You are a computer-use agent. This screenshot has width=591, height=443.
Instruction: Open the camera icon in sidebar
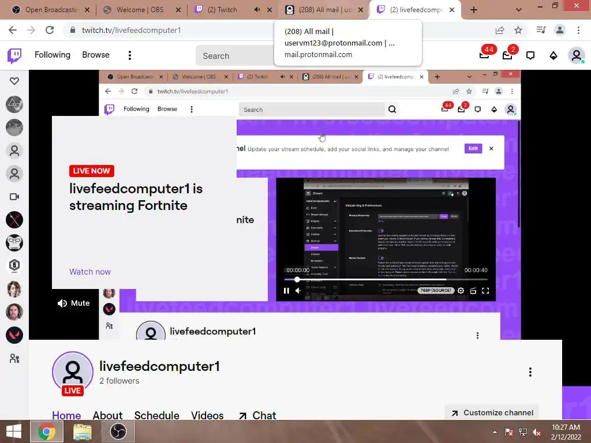coord(14,197)
